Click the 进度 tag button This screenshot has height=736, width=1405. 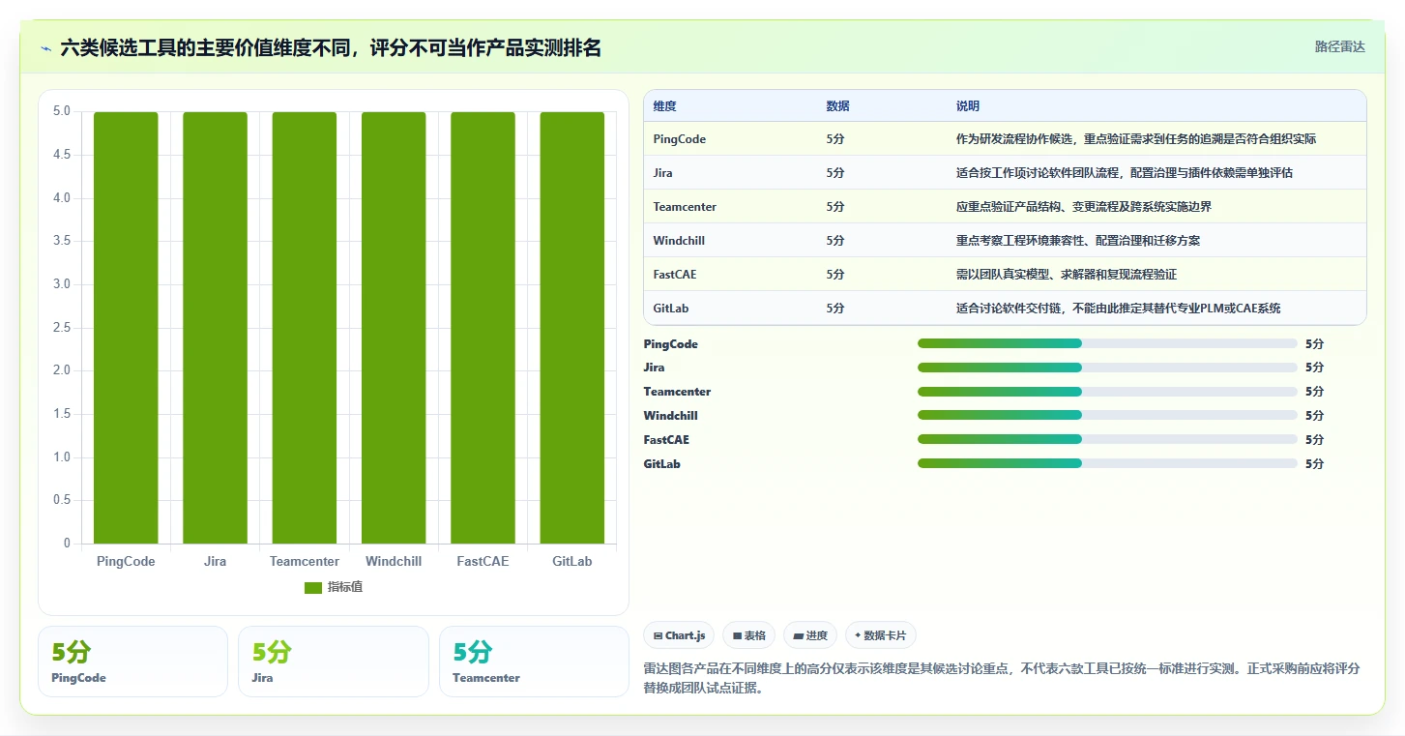click(x=810, y=635)
